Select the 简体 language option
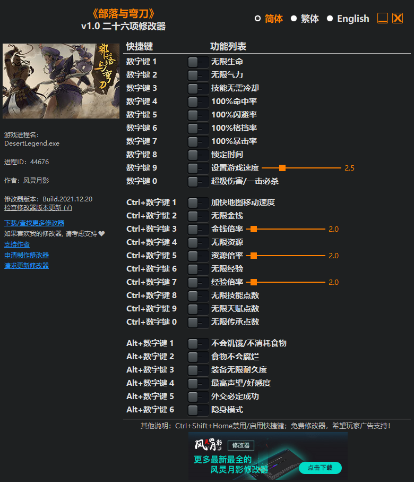414x482 pixels. coord(269,19)
